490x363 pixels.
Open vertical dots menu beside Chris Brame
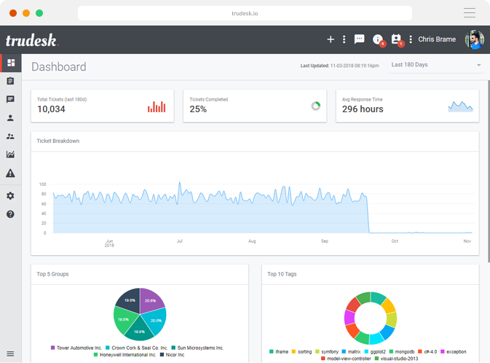[x=411, y=39]
